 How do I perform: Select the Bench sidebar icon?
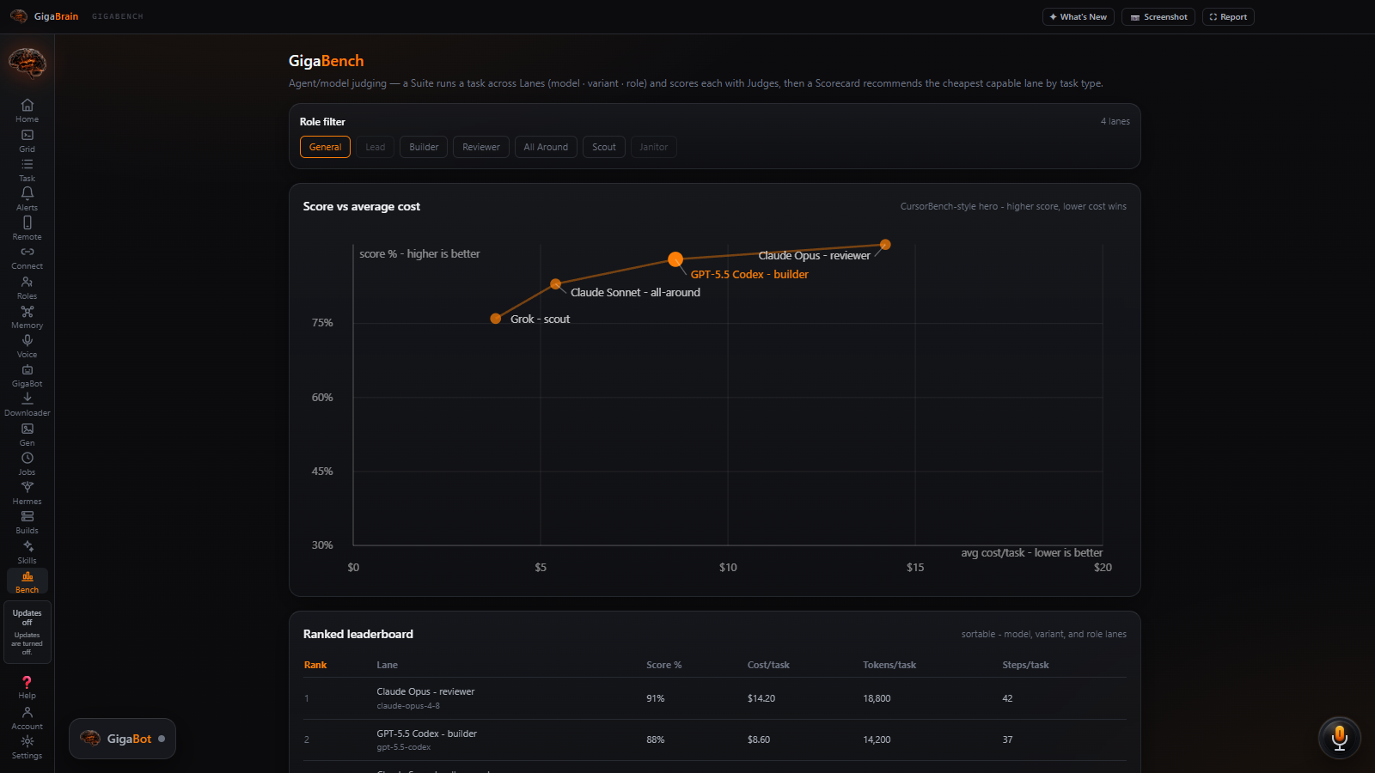point(27,581)
